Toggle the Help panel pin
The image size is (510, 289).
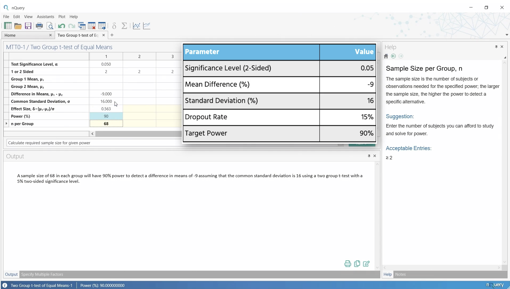(x=496, y=47)
